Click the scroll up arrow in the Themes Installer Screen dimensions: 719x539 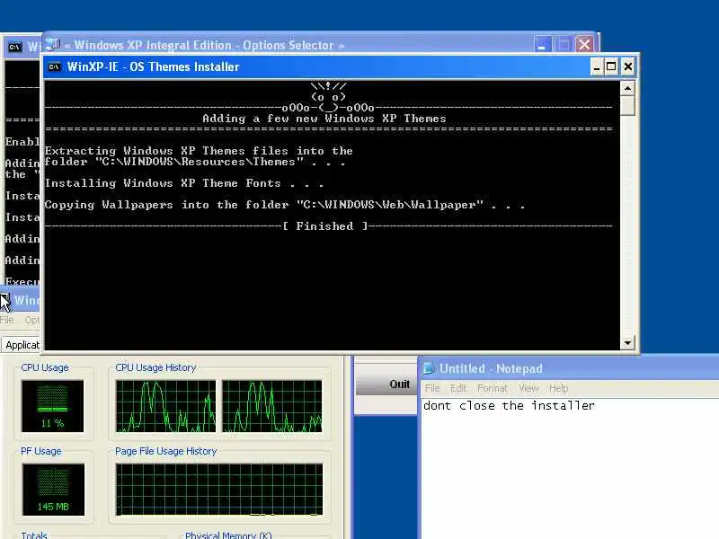pyautogui.click(x=627, y=87)
